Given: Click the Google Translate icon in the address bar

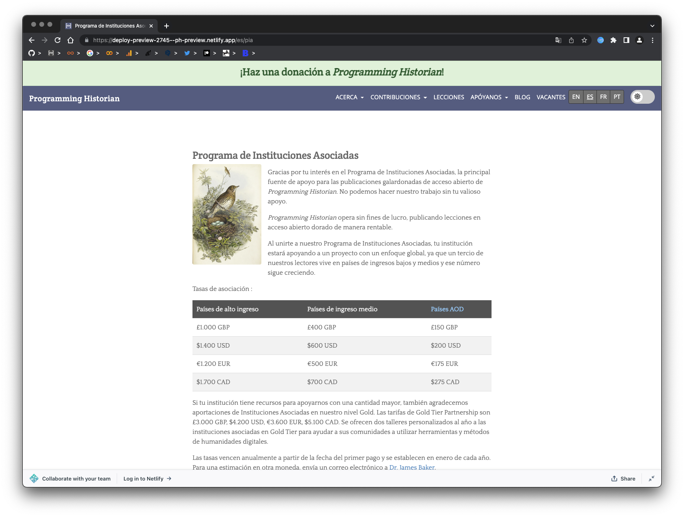Looking at the screenshot, I should coord(558,40).
